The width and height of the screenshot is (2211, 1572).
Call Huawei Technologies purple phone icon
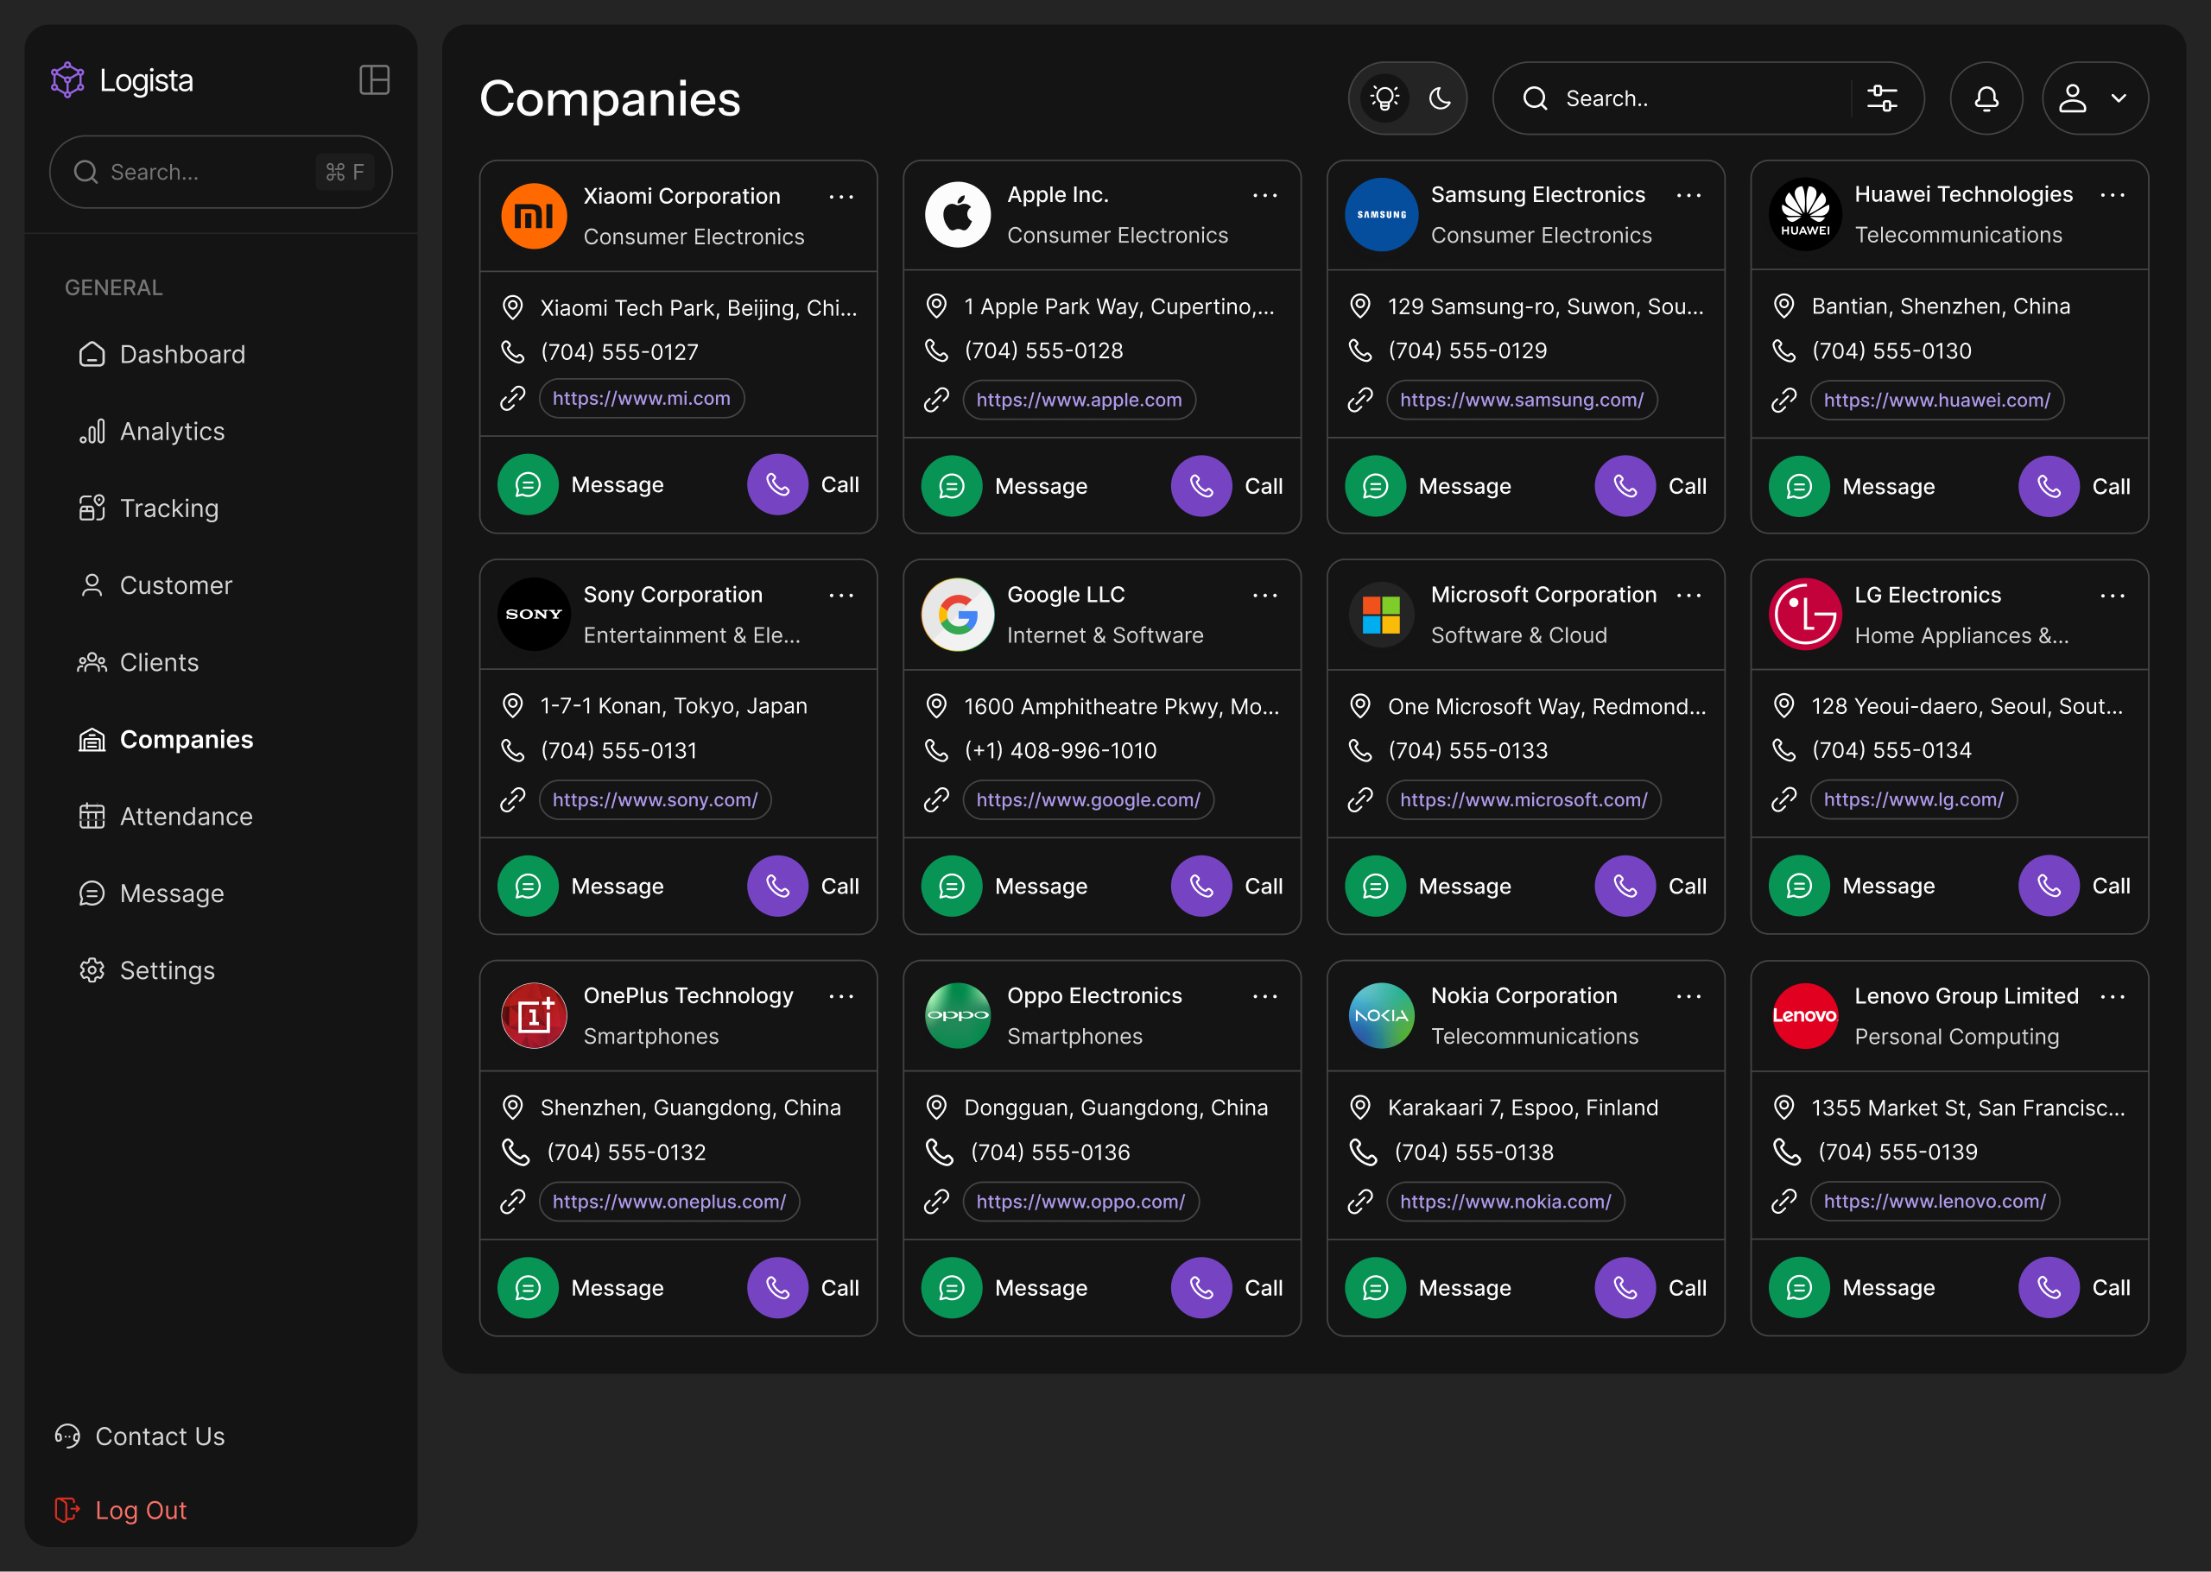pos(2049,486)
